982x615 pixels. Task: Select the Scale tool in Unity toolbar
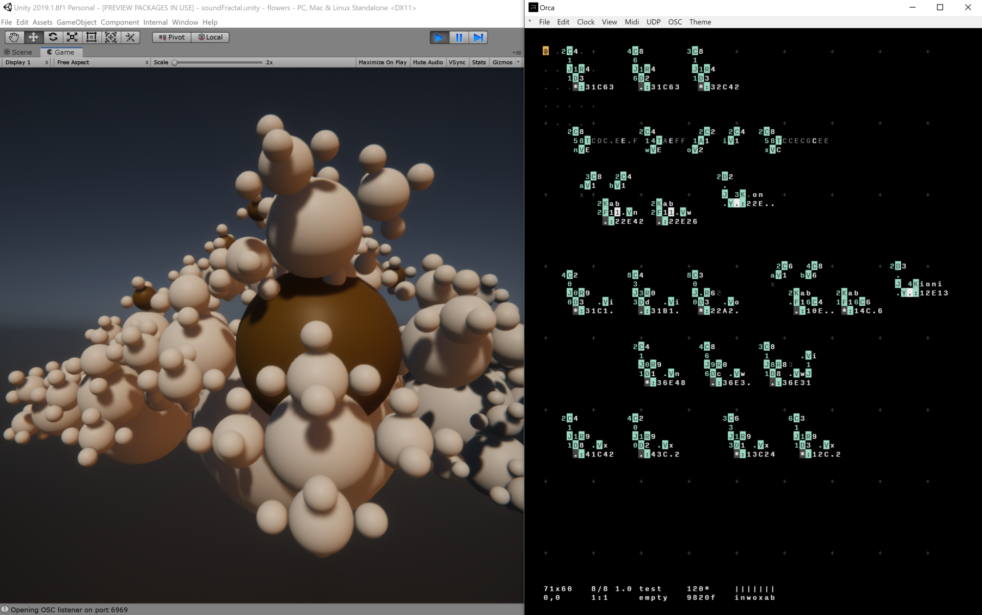tap(72, 37)
